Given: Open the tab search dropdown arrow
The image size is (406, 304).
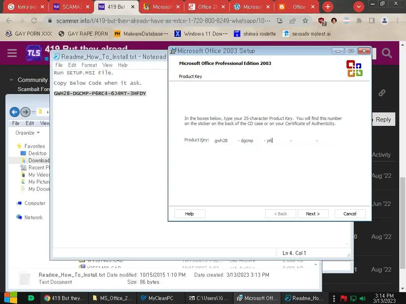Looking at the screenshot, I should tap(358, 7).
